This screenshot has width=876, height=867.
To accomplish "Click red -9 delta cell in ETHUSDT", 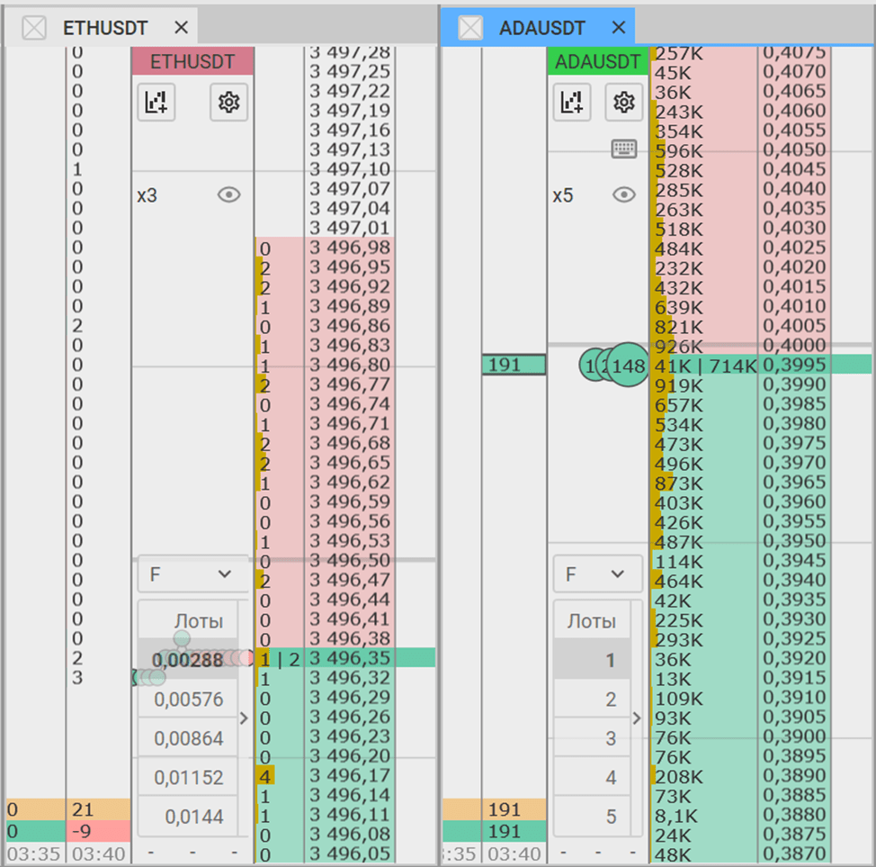I will (x=98, y=831).
